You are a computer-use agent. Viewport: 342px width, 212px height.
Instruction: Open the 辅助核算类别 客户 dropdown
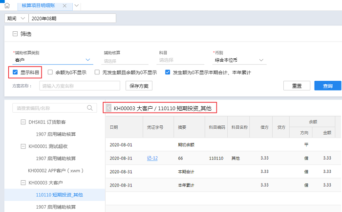(88, 60)
